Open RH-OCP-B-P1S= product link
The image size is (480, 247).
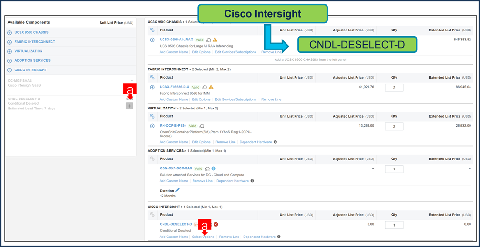click(173, 125)
